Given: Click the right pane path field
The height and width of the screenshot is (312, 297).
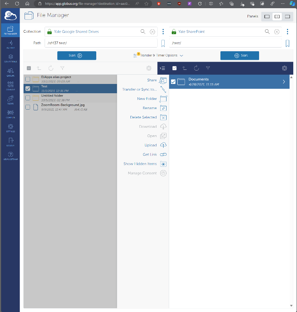Looking at the screenshot, I should [226, 43].
